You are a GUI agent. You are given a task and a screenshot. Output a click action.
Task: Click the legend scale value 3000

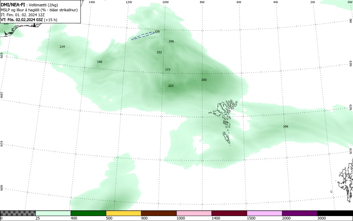pos(322,218)
